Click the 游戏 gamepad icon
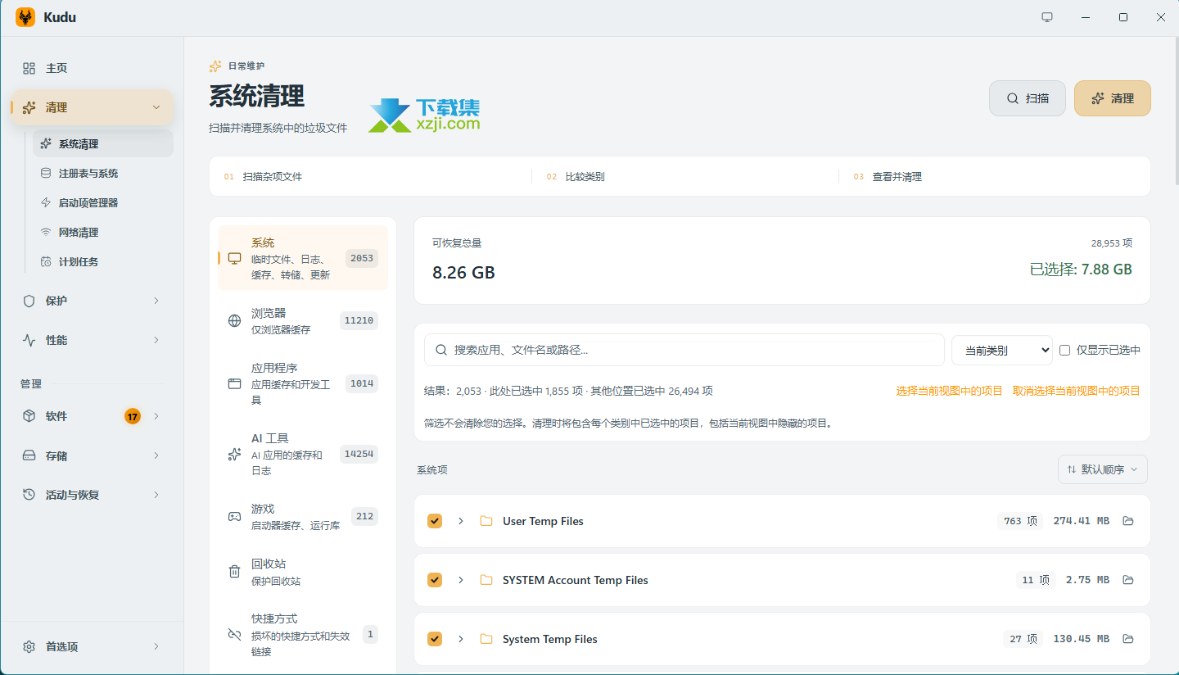 coord(235,516)
